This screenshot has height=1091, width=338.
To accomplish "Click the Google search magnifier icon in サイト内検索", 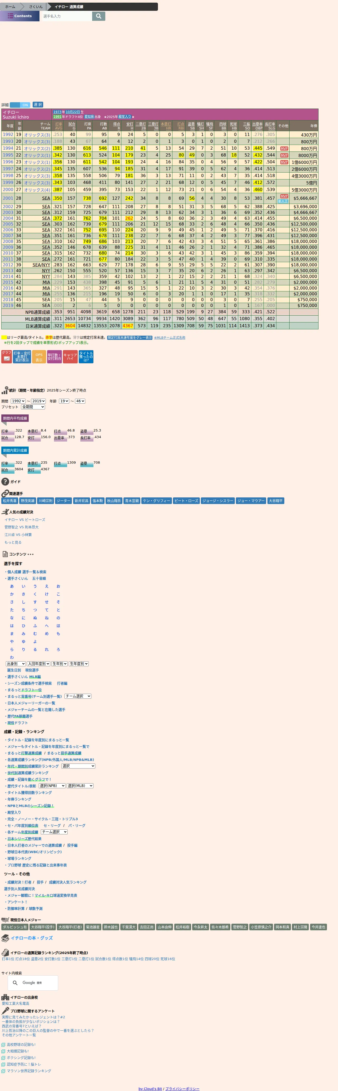I will click(15, 982).
